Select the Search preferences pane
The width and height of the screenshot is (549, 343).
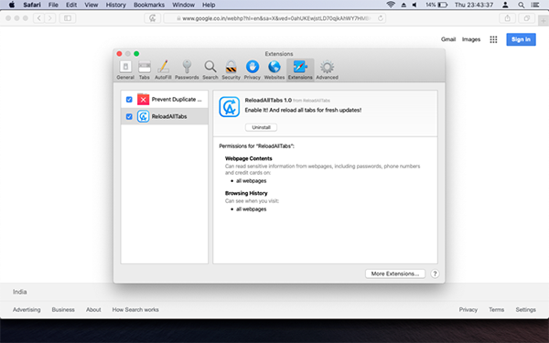pyautogui.click(x=210, y=70)
